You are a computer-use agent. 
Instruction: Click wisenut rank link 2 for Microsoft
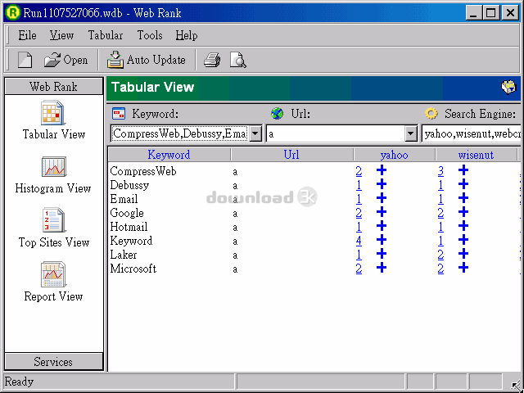(x=440, y=269)
